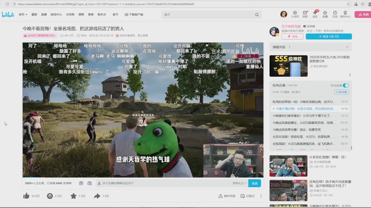Screen dimensions: 371x208
Task: Play playlist item with duration 14:25
Action: [310, 129]
